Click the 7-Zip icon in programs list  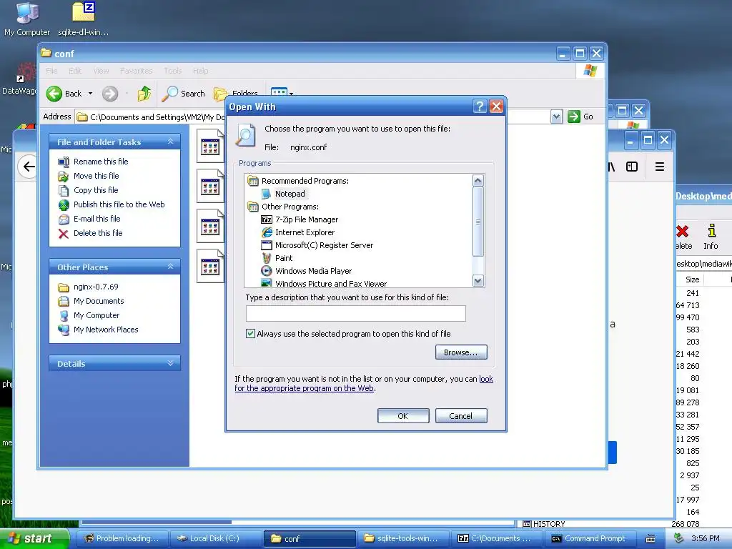[x=266, y=219]
